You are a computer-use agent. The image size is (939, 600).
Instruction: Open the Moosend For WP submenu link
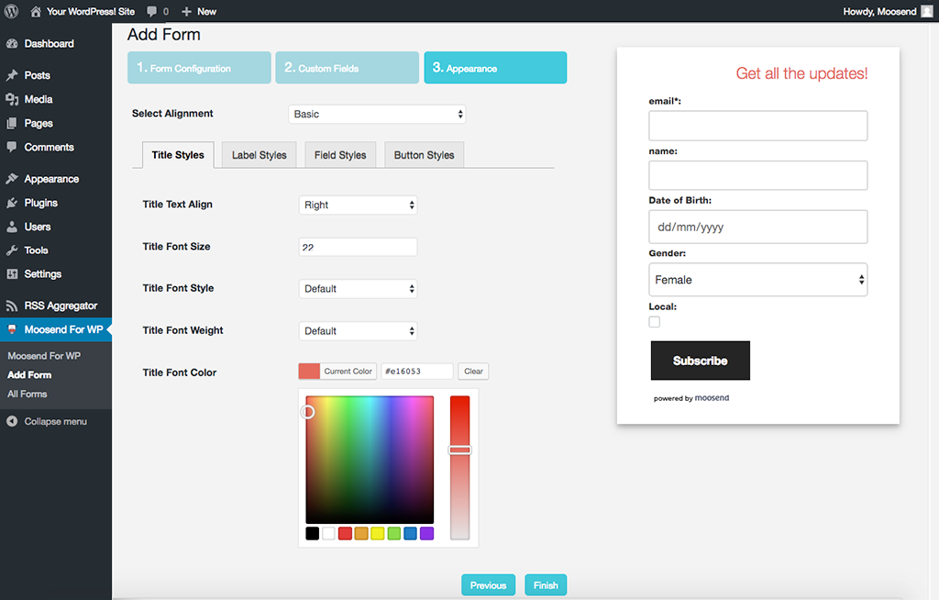(44, 355)
